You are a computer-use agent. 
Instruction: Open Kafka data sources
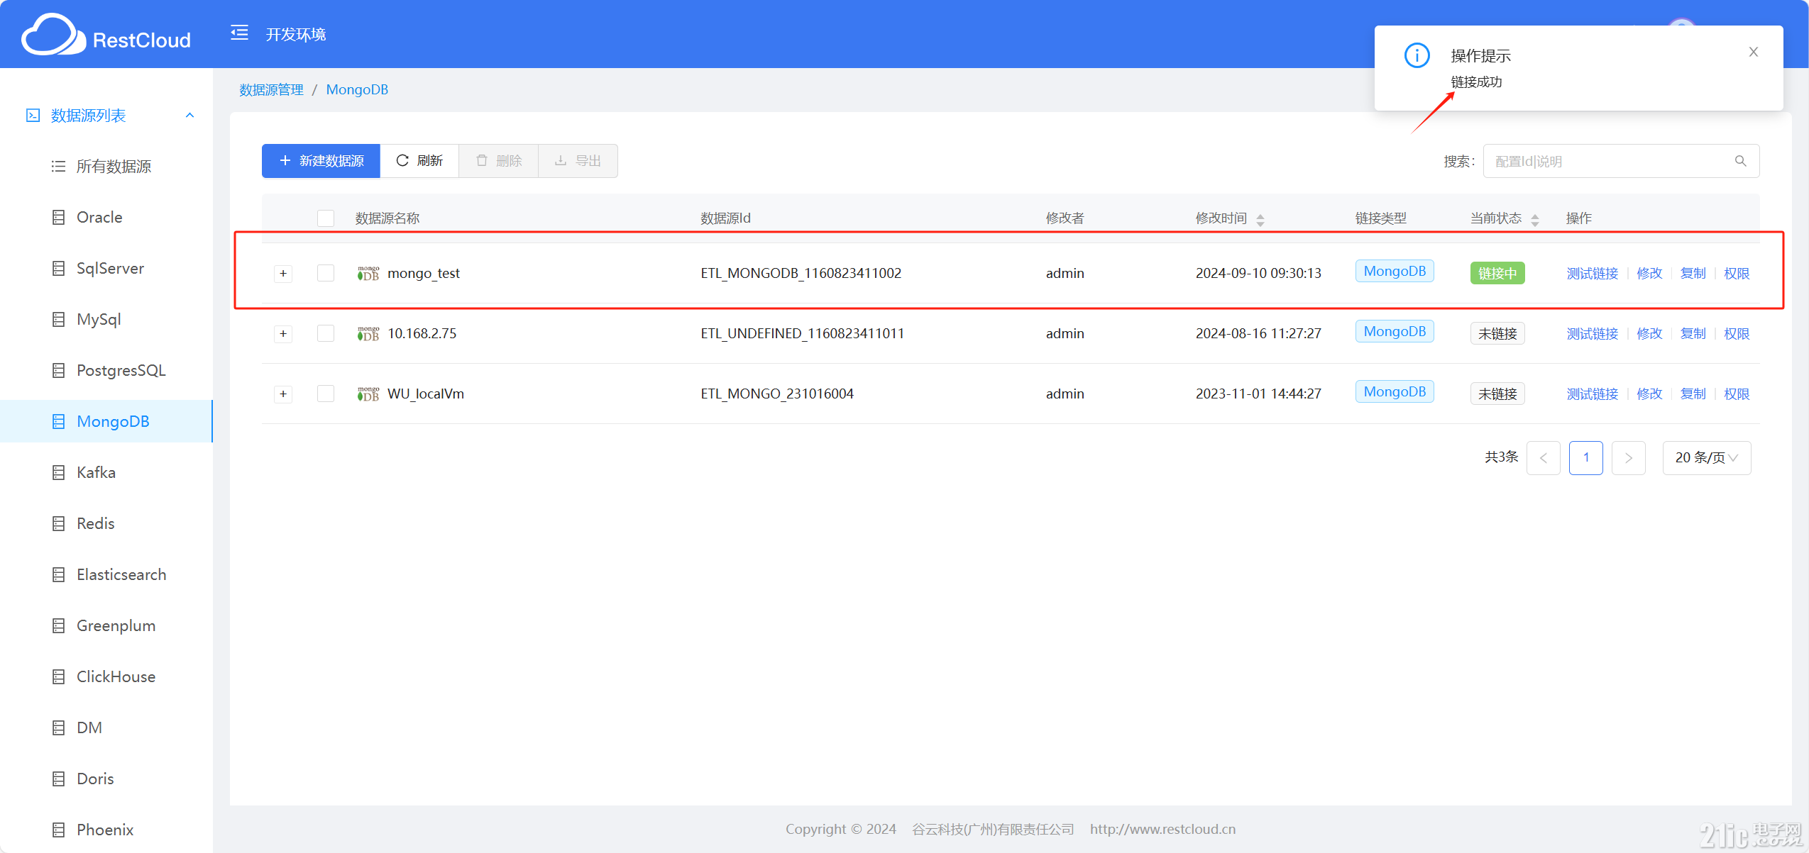[x=106, y=472]
